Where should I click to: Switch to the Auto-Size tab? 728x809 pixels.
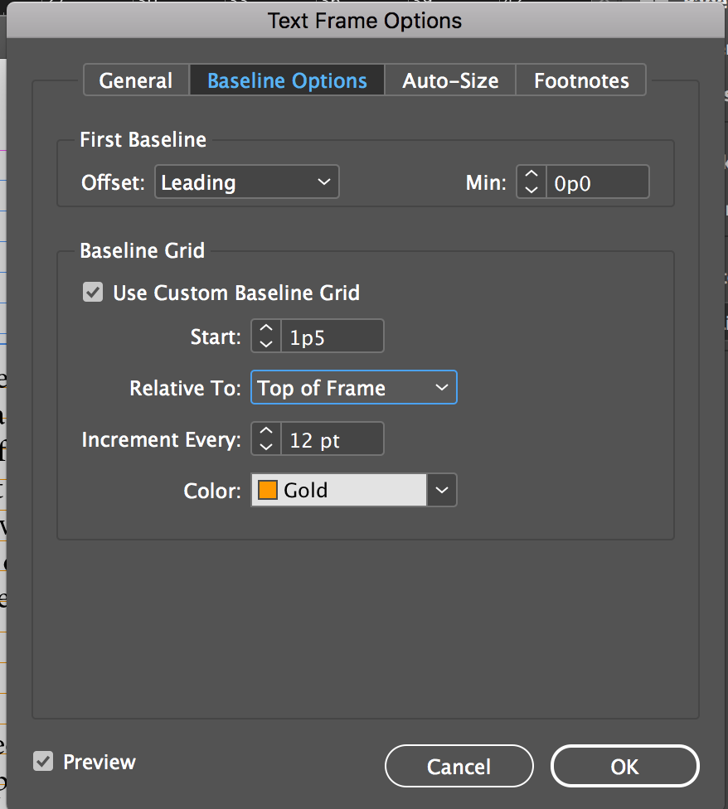coord(450,80)
